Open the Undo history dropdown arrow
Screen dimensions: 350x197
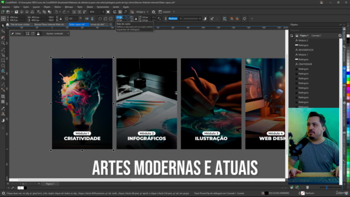point(60,12)
